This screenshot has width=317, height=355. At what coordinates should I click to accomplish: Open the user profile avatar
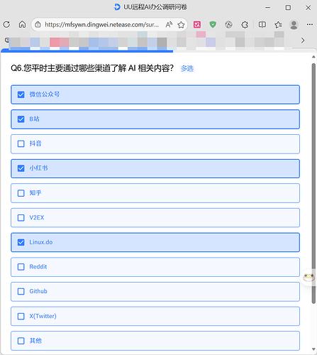pyautogui.click(x=294, y=25)
